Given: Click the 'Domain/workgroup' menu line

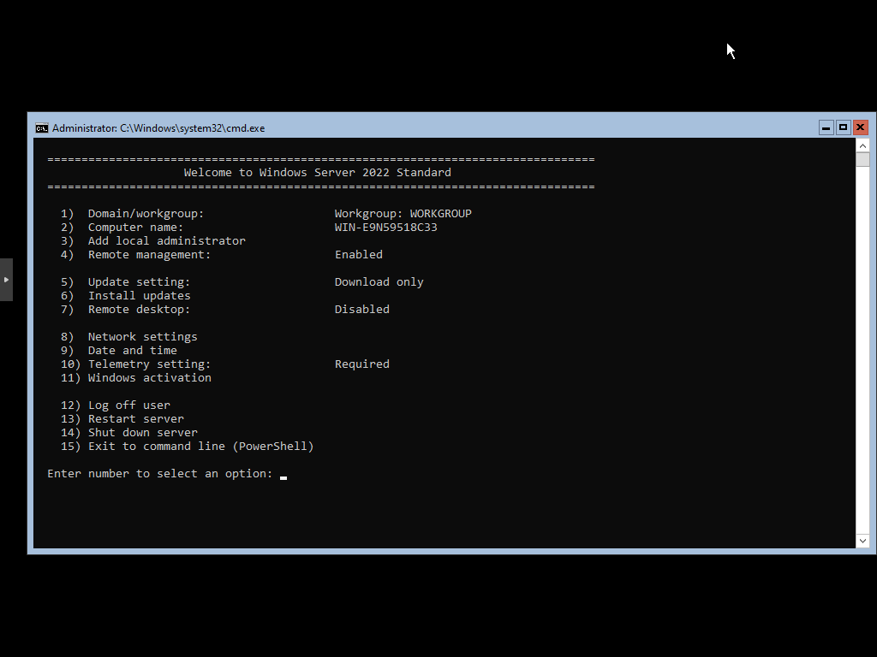Looking at the screenshot, I should pyautogui.click(x=146, y=214).
